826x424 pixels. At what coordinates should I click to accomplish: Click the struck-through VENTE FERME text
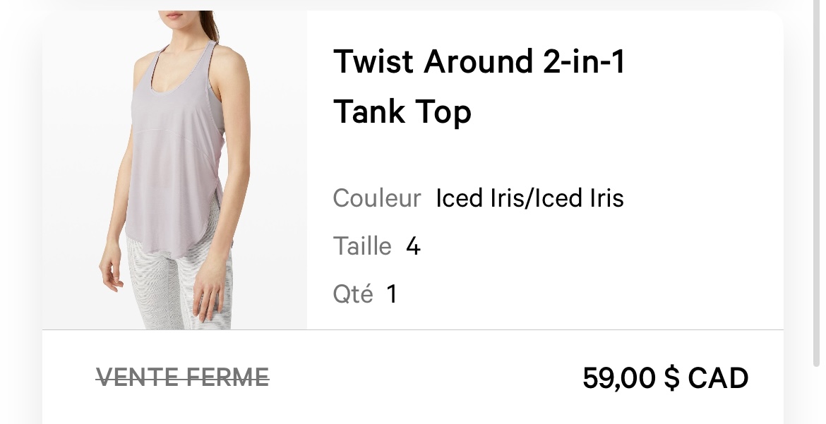[183, 377]
